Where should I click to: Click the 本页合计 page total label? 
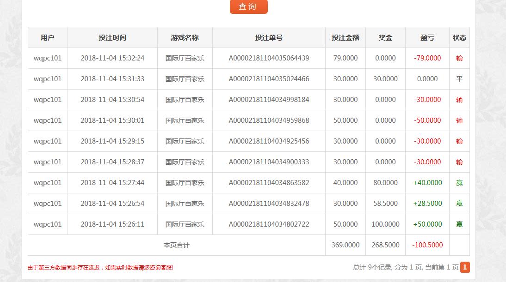[176, 245]
